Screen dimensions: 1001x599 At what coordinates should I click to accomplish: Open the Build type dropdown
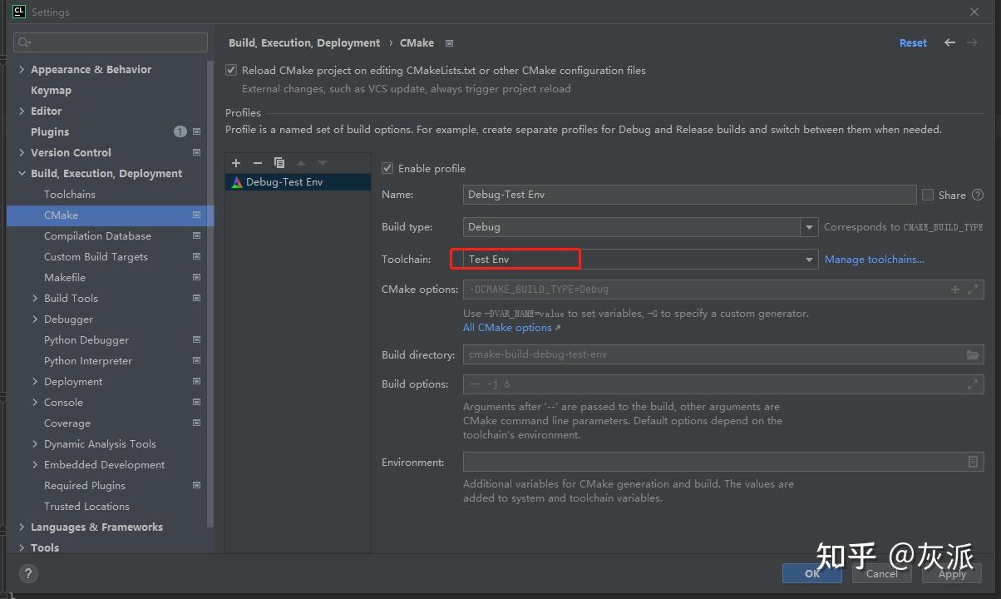(809, 227)
